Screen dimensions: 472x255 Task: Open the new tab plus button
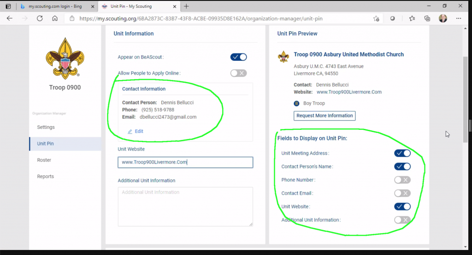click(x=186, y=6)
